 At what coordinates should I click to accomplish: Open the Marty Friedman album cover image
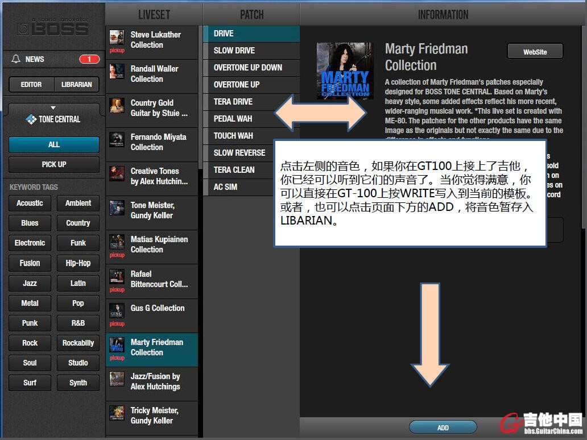pyautogui.click(x=345, y=71)
